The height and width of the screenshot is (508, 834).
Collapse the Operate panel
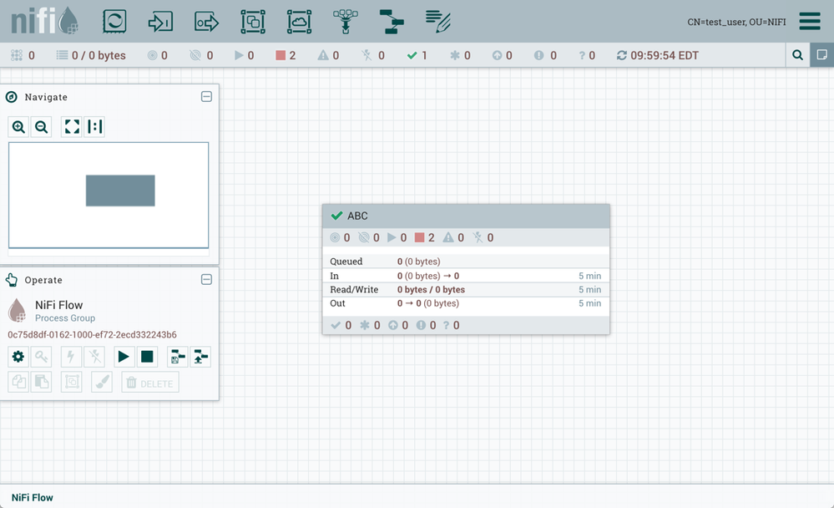tap(206, 279)
